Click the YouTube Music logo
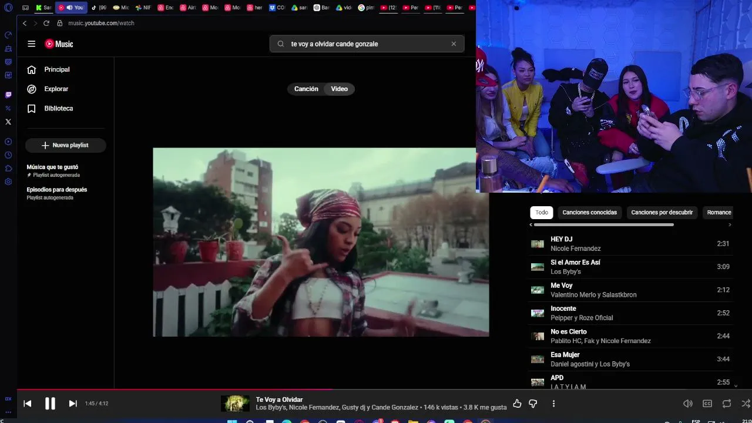752x423 pixels. [x=59, y=44]
